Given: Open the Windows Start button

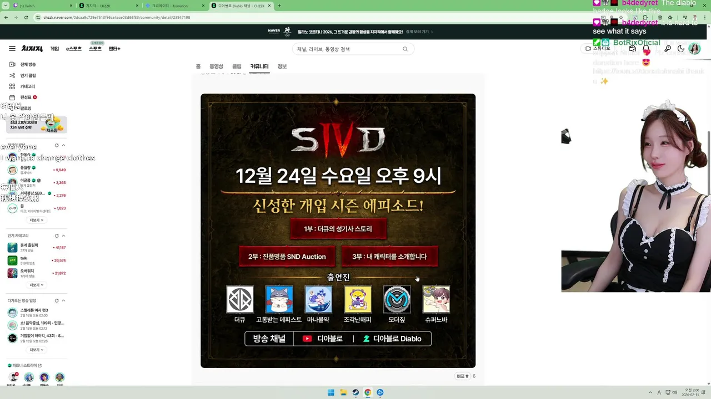Looking at the screenshot, I should 331,392.
